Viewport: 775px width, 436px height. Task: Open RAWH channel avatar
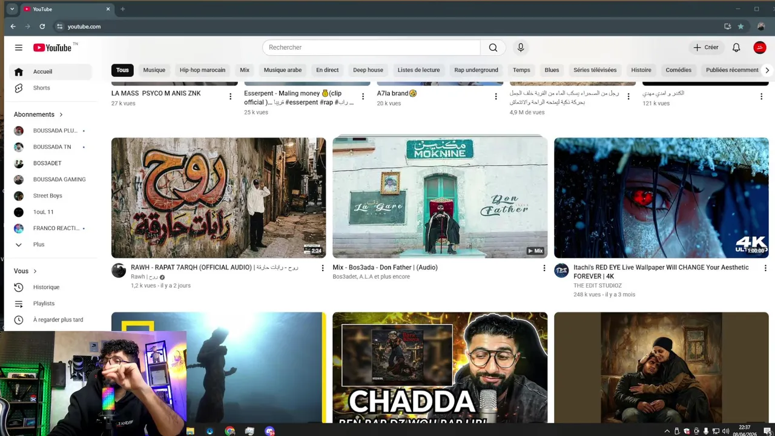click(x=119, y=270)
